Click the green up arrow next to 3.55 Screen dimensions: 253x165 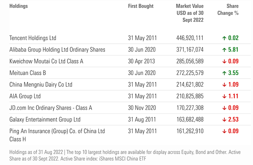tap(224, 73)
